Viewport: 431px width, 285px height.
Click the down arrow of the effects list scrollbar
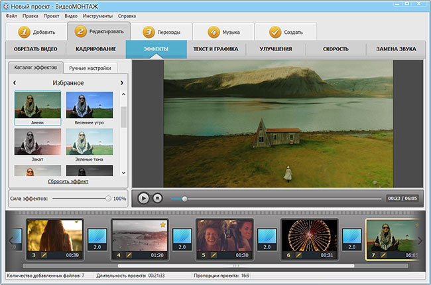pyautogui.click(x=123, y=173)
